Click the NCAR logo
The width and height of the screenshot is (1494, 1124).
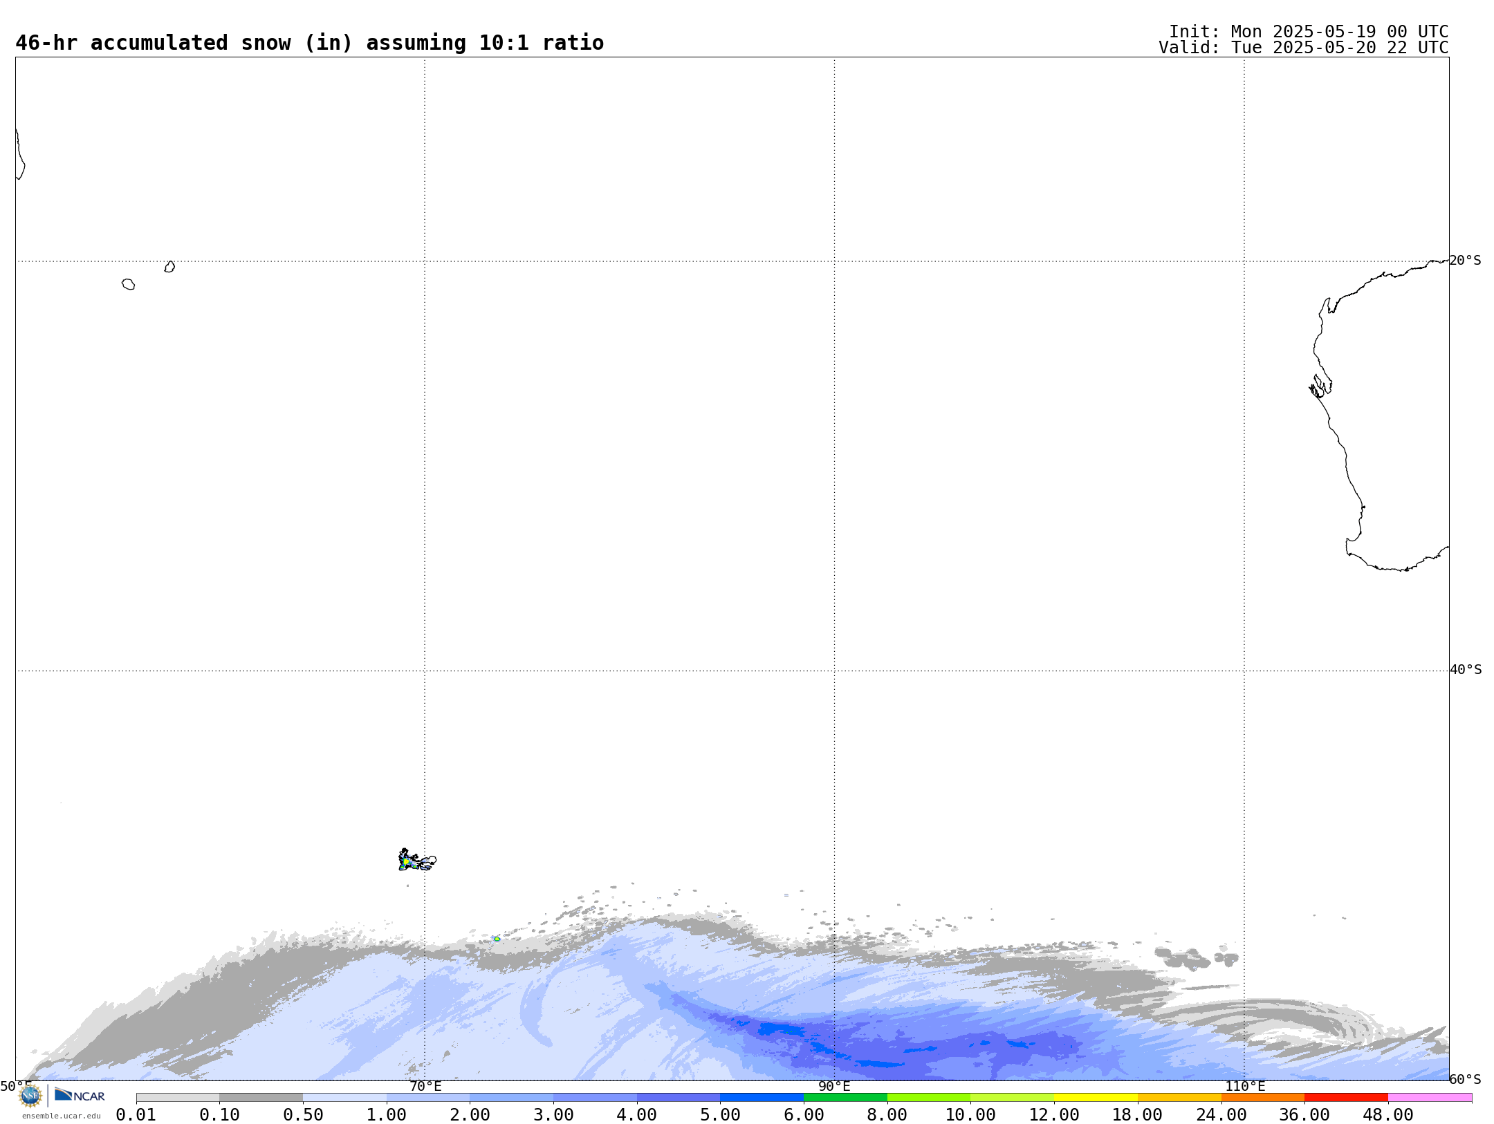pos(80,1096)
